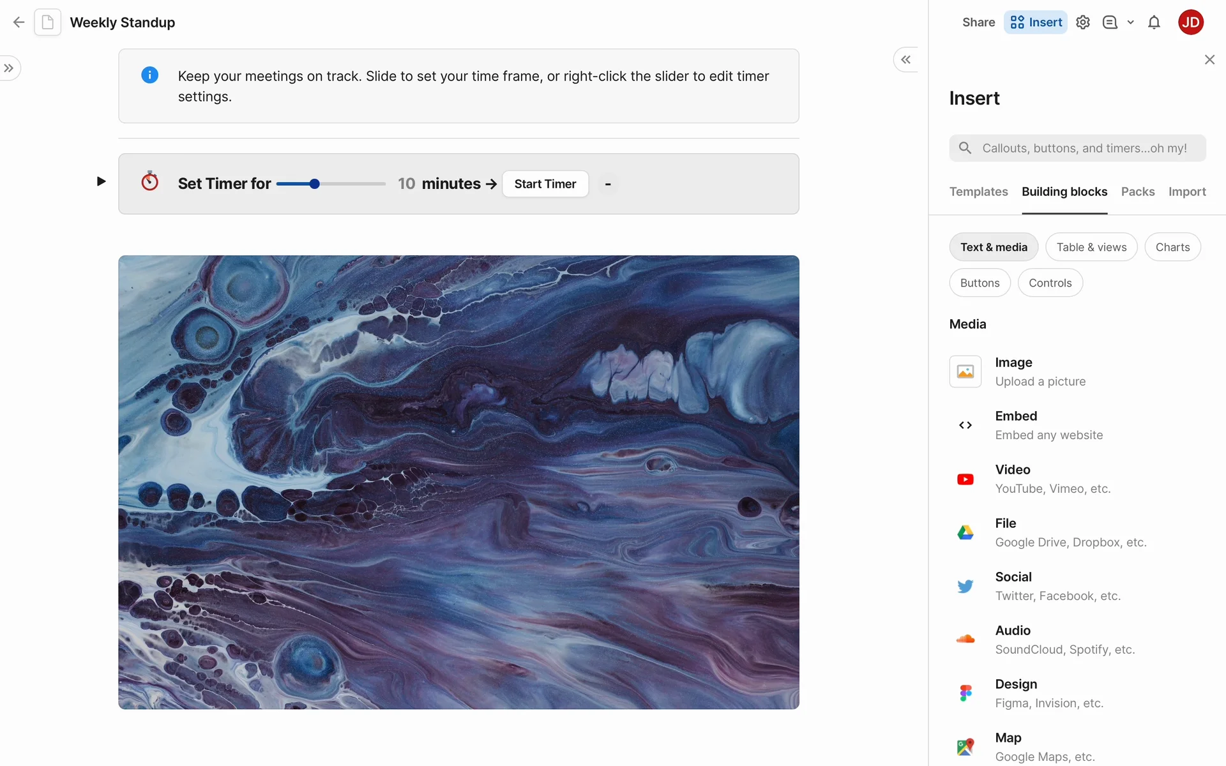Screen dimensions: 1226x766
Task: Add a Social Twitter block
Action: pyautogui.click(x=1057, y=586)
